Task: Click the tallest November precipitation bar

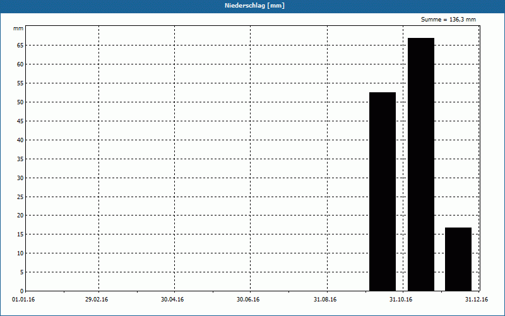Action: tap(421, 164)
